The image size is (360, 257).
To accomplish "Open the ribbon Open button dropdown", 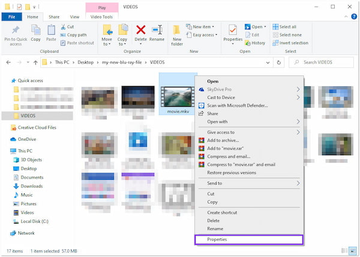I will point(265,27).
